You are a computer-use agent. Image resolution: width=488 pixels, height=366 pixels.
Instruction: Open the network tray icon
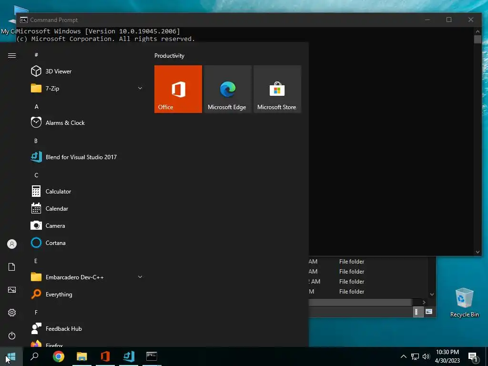click(x=415, y=356)
